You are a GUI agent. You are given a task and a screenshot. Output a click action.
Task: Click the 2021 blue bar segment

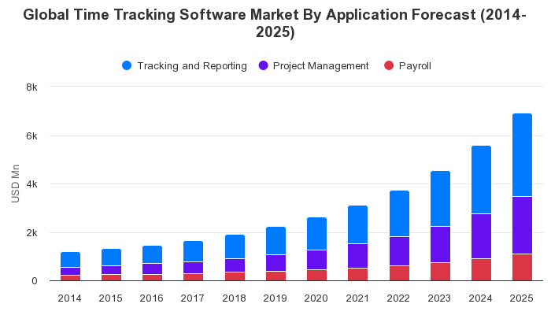(357, 224)
